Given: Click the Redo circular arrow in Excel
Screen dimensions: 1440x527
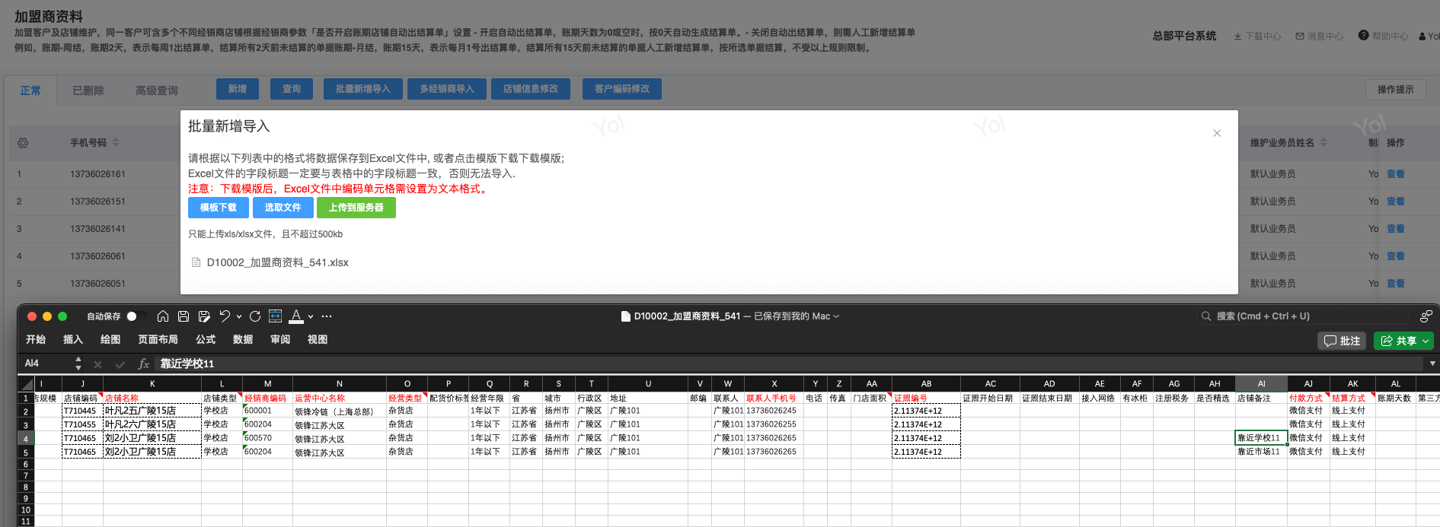Looking at the screenshot, I should pyautogui.click(x=255, y=316).
